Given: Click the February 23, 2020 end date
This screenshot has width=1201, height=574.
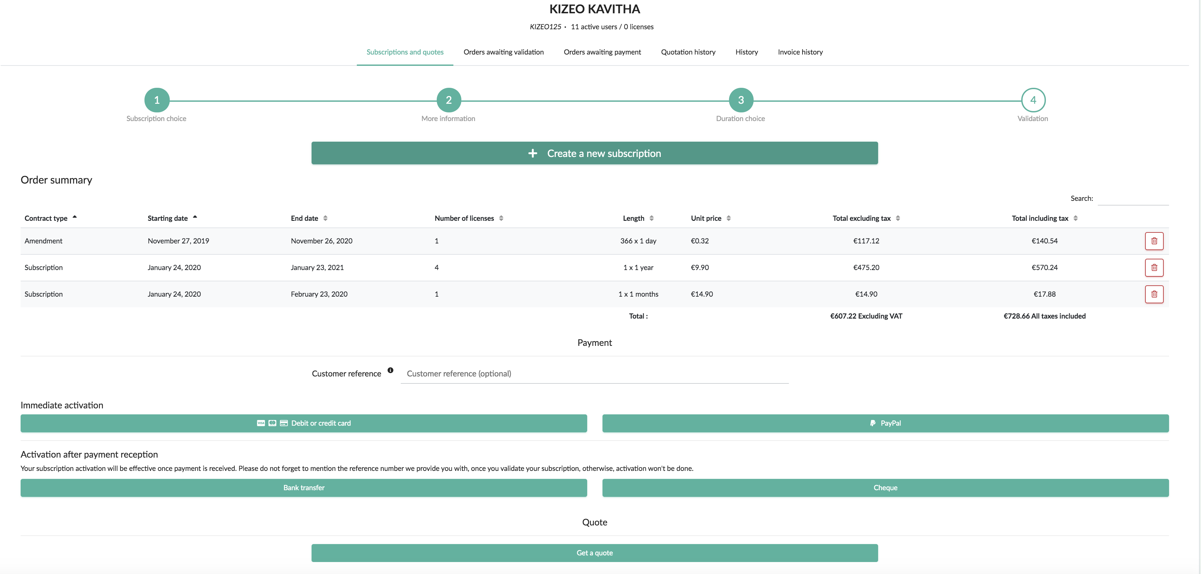Looking at the screenshot, I should click(x=319, y=294).
